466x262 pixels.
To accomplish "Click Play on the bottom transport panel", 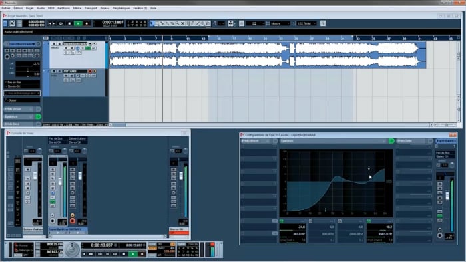I will click(133, 254).
